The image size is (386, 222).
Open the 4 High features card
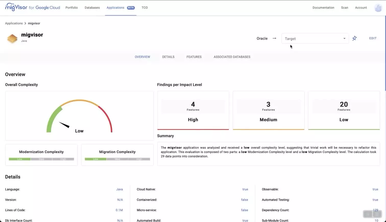click(193, 110)
